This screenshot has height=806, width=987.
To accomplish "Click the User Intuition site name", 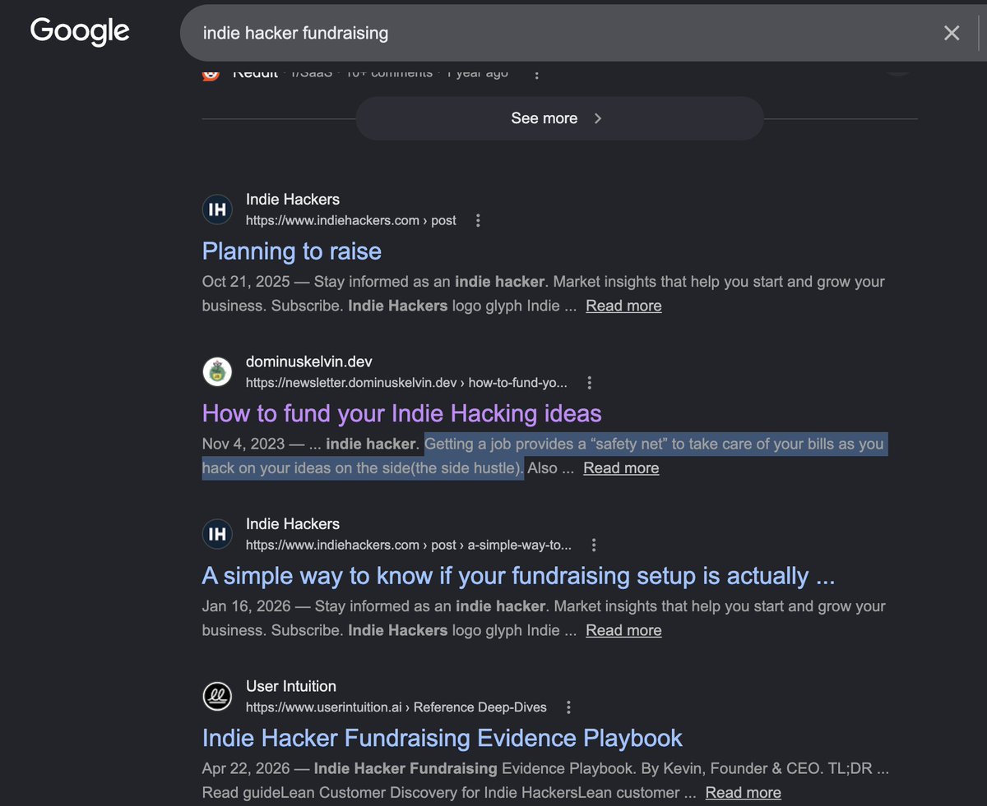I will (291, 686).
